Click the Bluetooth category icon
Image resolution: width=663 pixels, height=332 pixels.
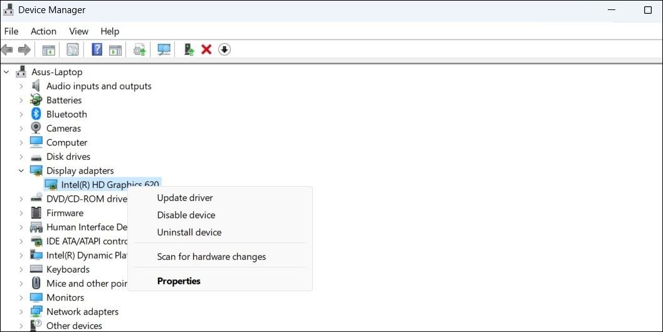[36, 114]
